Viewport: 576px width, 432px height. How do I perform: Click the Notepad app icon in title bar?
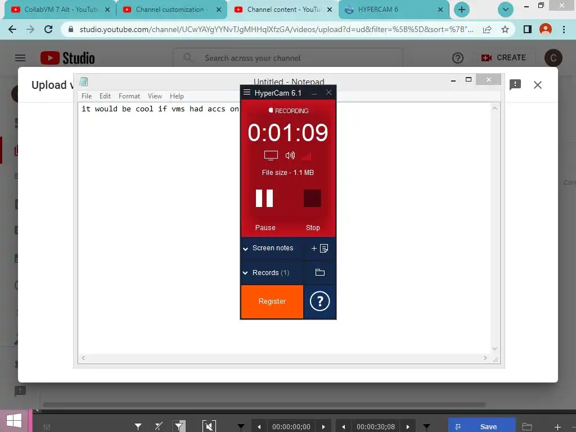click(84, 81)
